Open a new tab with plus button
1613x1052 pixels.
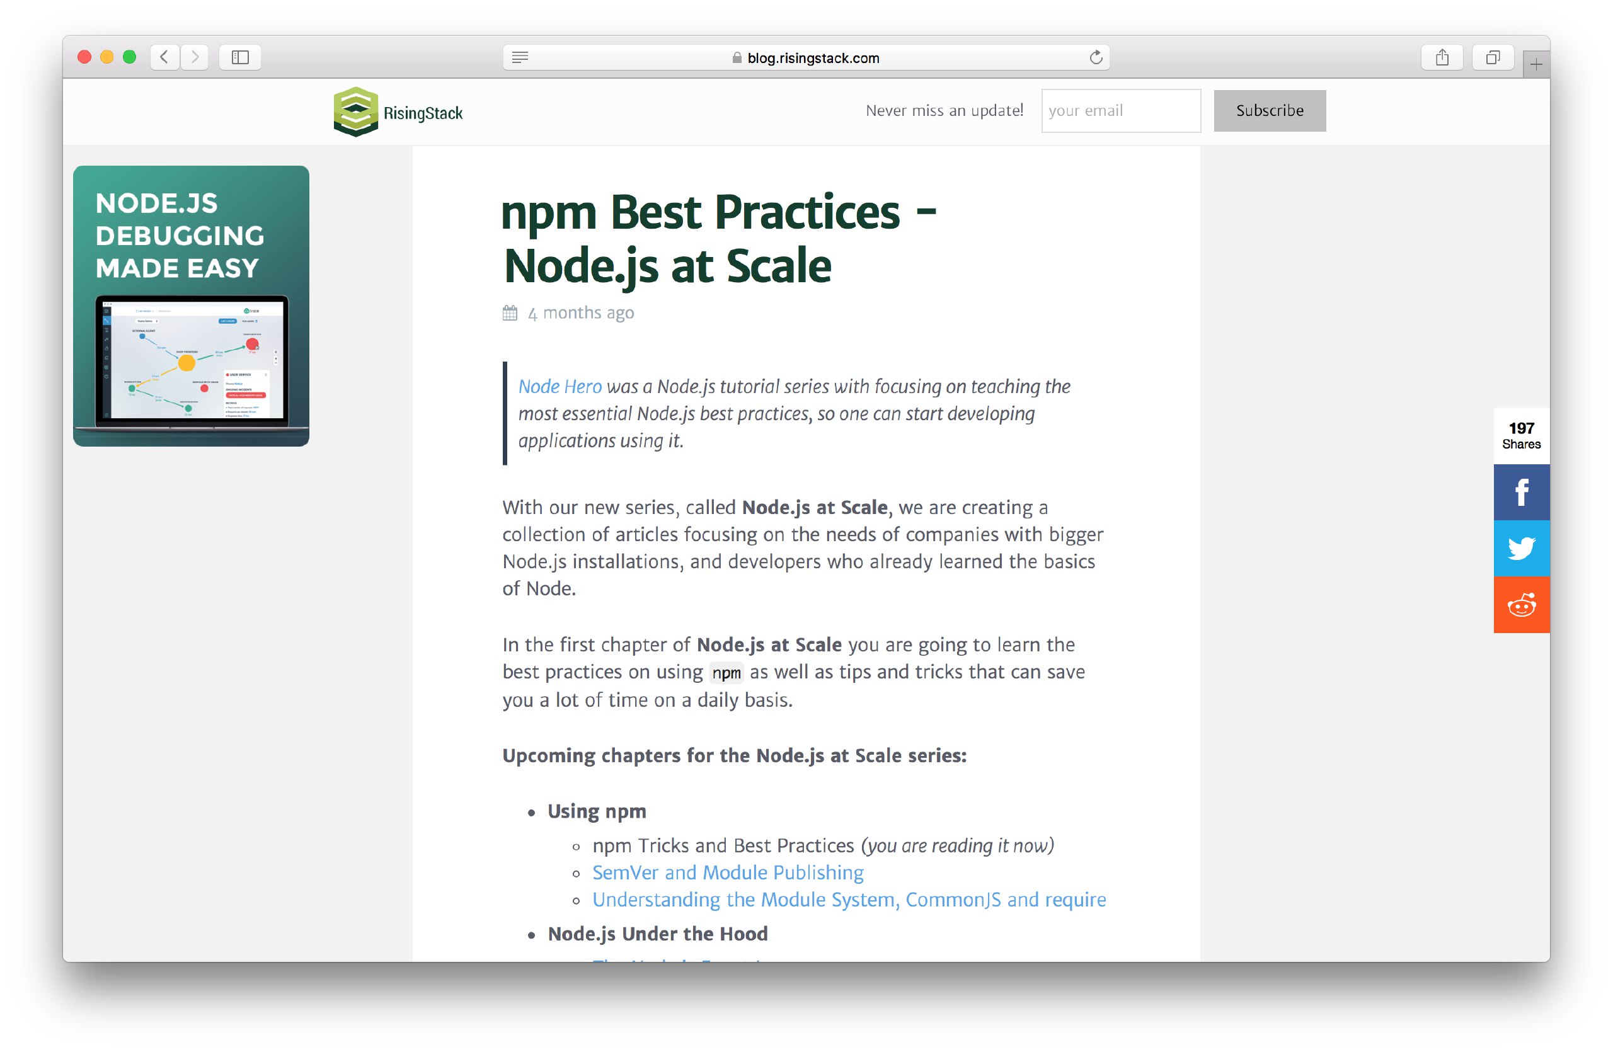(1536, 65)
